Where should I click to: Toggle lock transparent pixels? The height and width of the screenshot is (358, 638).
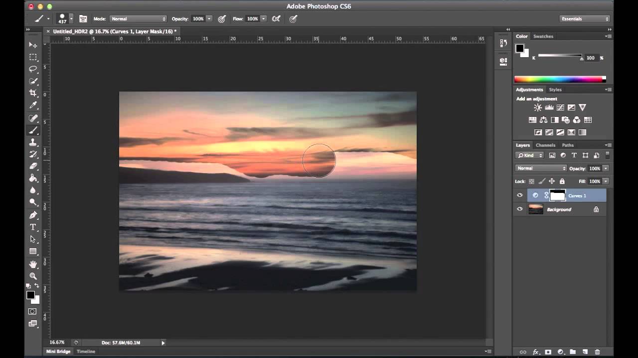(x=531, y=181)
